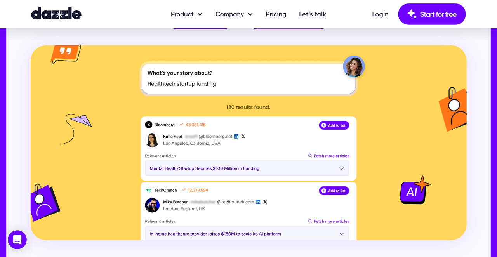The image size is (497, 257).
Task: Fetch more articles for Mike Butcher
Action: pos(328,221)
